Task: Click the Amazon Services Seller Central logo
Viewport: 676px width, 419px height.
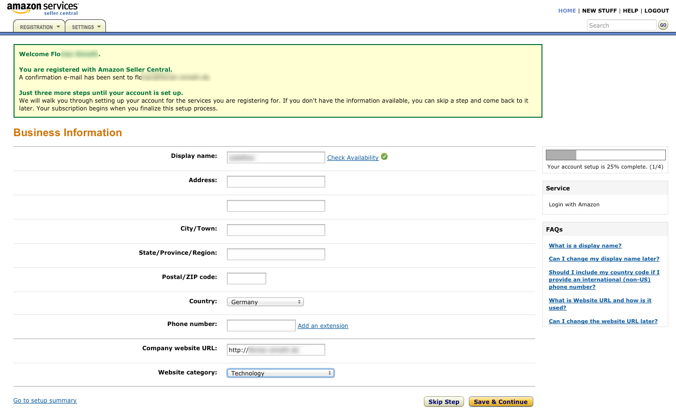Action: pos(43,9)
